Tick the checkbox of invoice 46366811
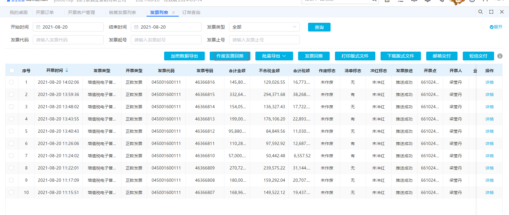 coord(11,144)
